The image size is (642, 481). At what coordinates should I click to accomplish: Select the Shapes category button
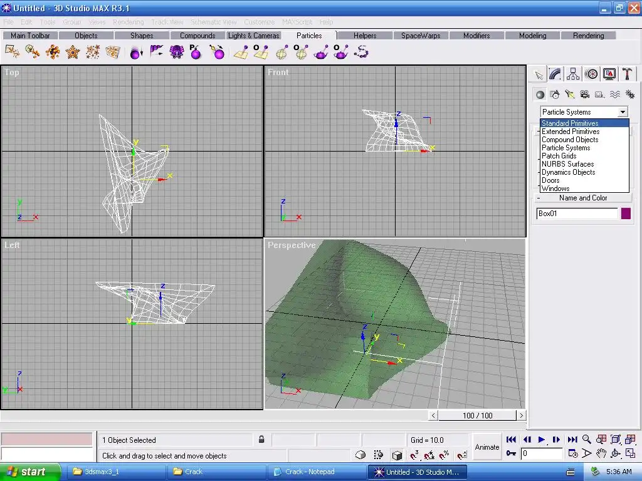555,95
